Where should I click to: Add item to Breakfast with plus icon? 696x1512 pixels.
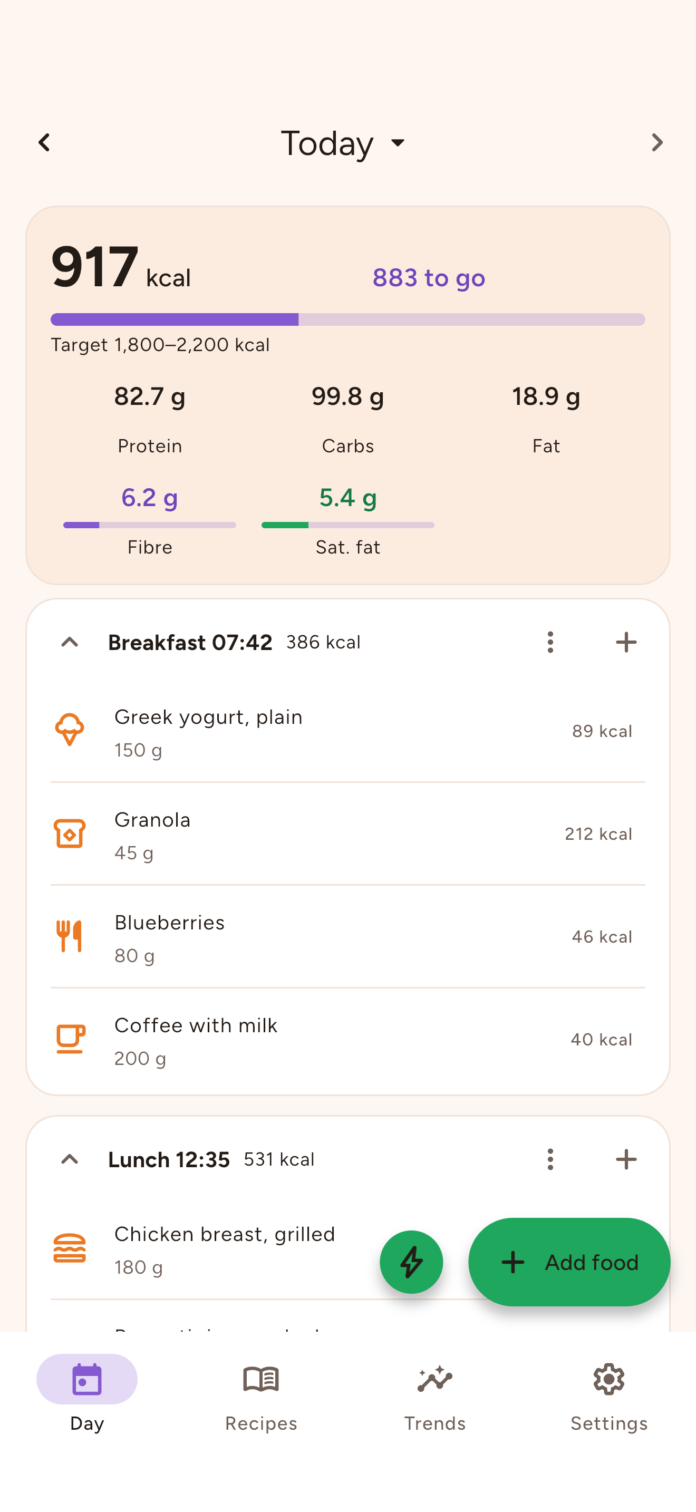(626, 642)
